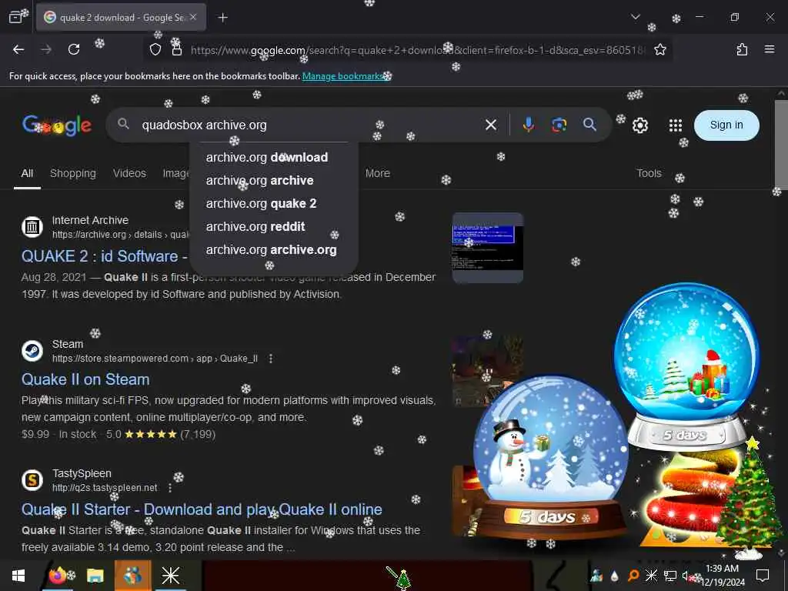Screen dimensions: 788x591
Task: Click the TastySpleen favicon
Action: pos(32,480)
